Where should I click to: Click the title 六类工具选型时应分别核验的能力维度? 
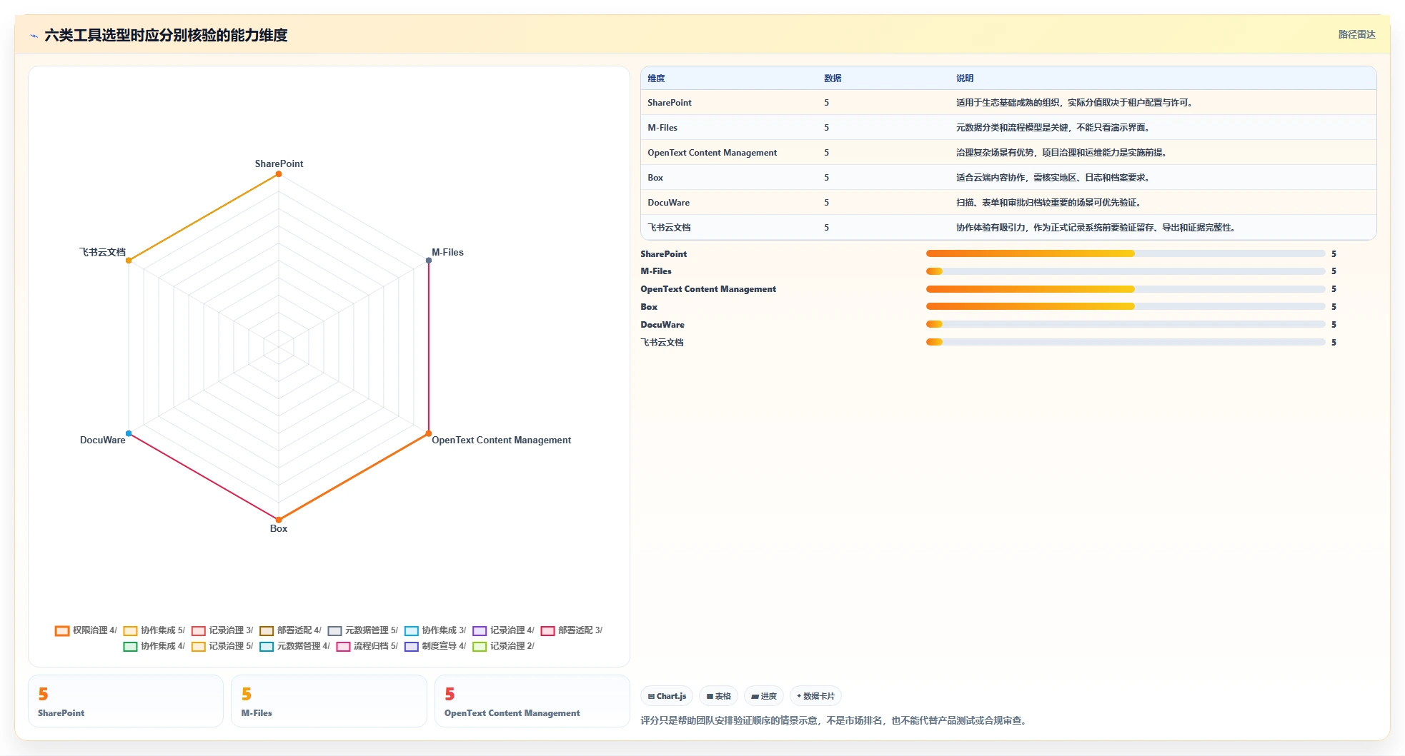pyautogui.click(x=166, y=35)
